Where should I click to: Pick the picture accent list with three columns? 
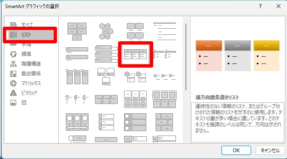coord(77,76)
